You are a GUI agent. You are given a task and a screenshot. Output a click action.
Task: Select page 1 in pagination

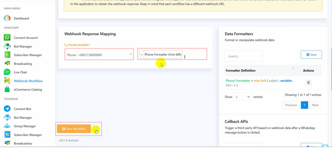(x=304, y=105)
